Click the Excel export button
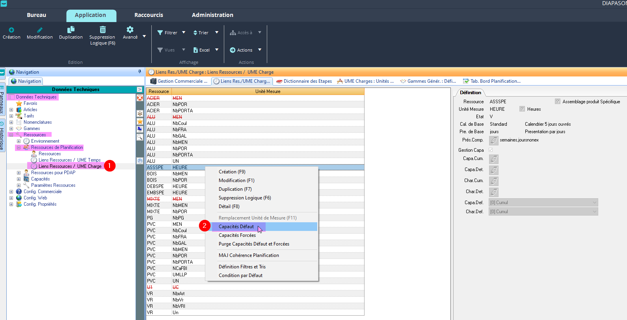 click(201, 50)
